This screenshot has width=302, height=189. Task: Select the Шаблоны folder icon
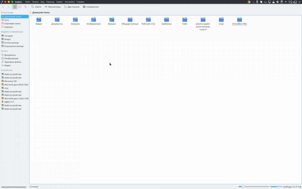[x=167, y=20]
